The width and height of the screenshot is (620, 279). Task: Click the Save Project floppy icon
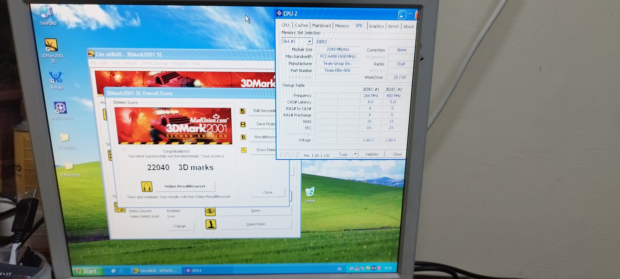(243, 124)
